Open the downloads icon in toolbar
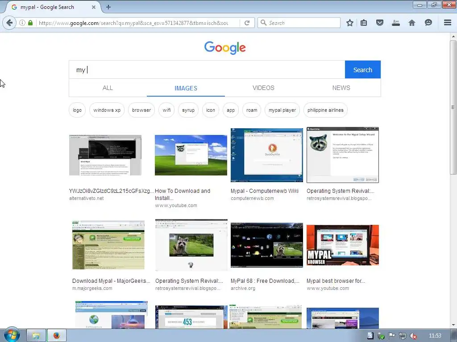The height and width of the screenshot is (342, 457). (x=396, y=23)
